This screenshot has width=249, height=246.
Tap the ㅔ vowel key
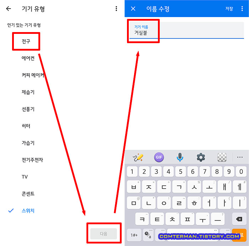[240, 187]
